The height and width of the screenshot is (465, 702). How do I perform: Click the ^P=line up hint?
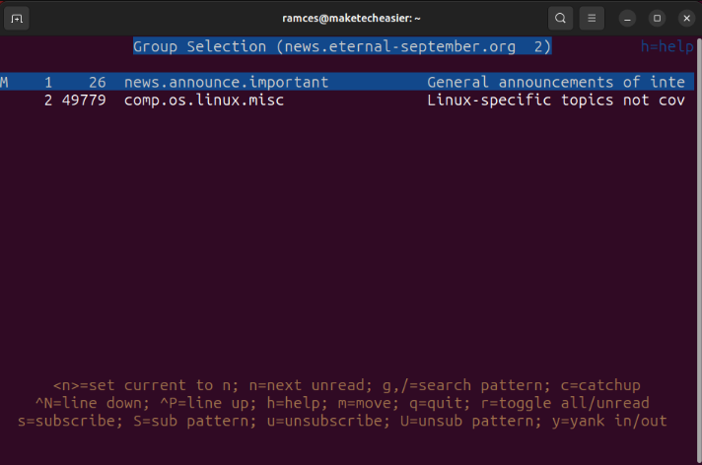tap(204, 403)
